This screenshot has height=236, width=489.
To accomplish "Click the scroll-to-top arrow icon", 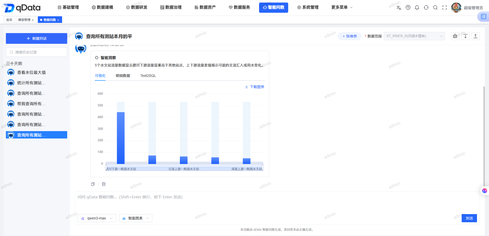I will 475,36.
